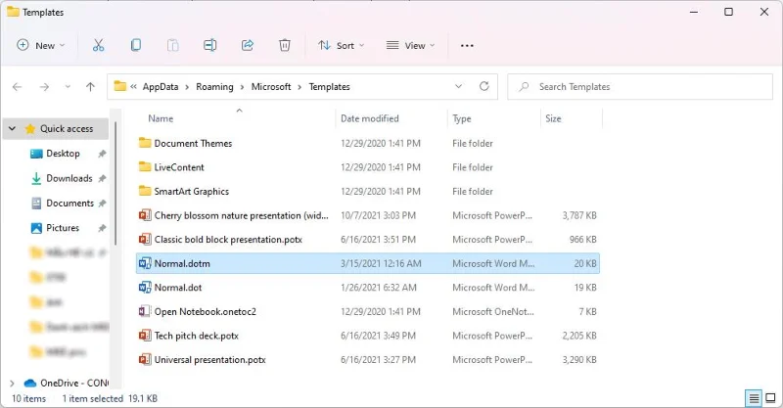Click the Tech pitch deck PowerPoint icon
783x408 pixels.
145,335
